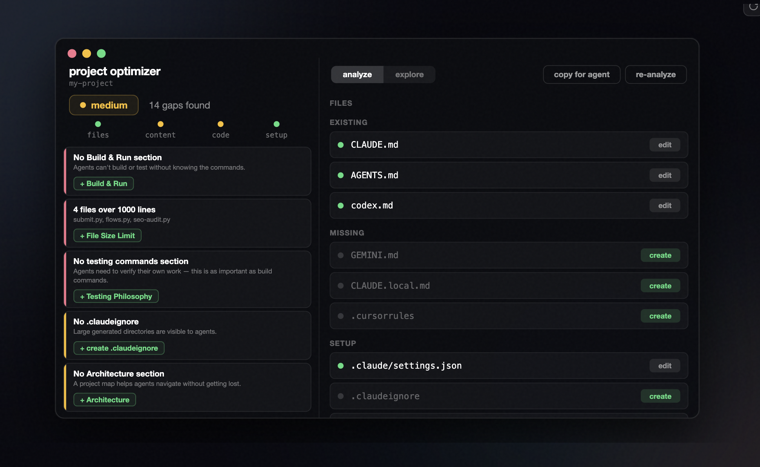Add the Build & Run section
Image resolution: width=760 pixels, height=467 pixels.
click(x=104, y=183)
